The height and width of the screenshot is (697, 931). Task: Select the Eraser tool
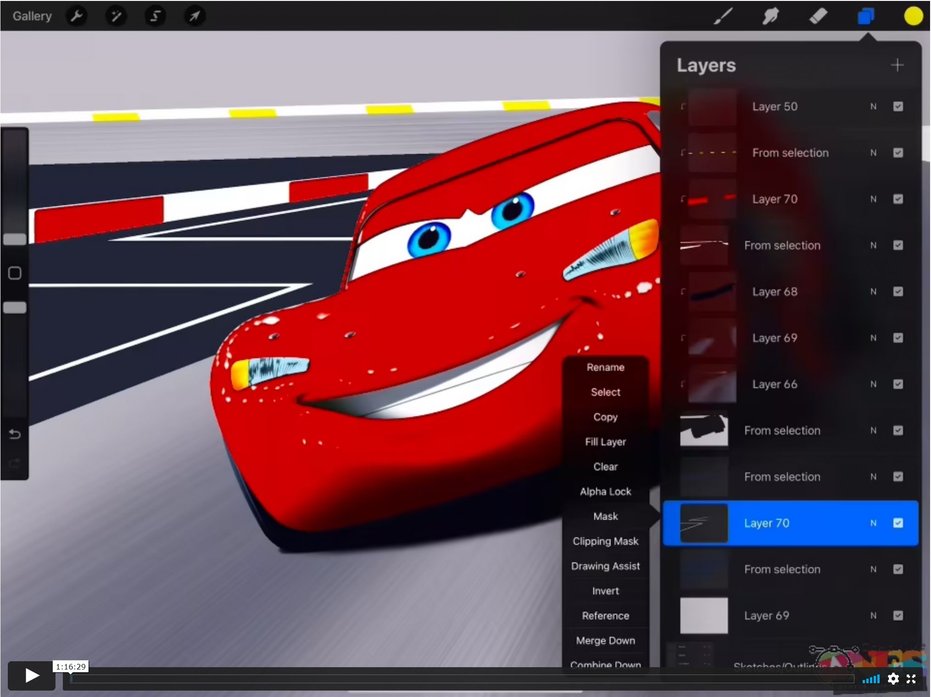coord(818,16)
